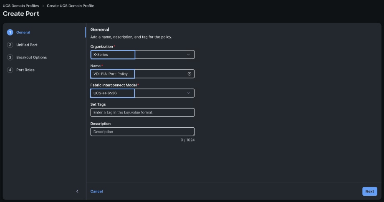The width and height of the screenshot is (384, 202).
Task: Click the policy instructions subtitle text
Action: 131,37
